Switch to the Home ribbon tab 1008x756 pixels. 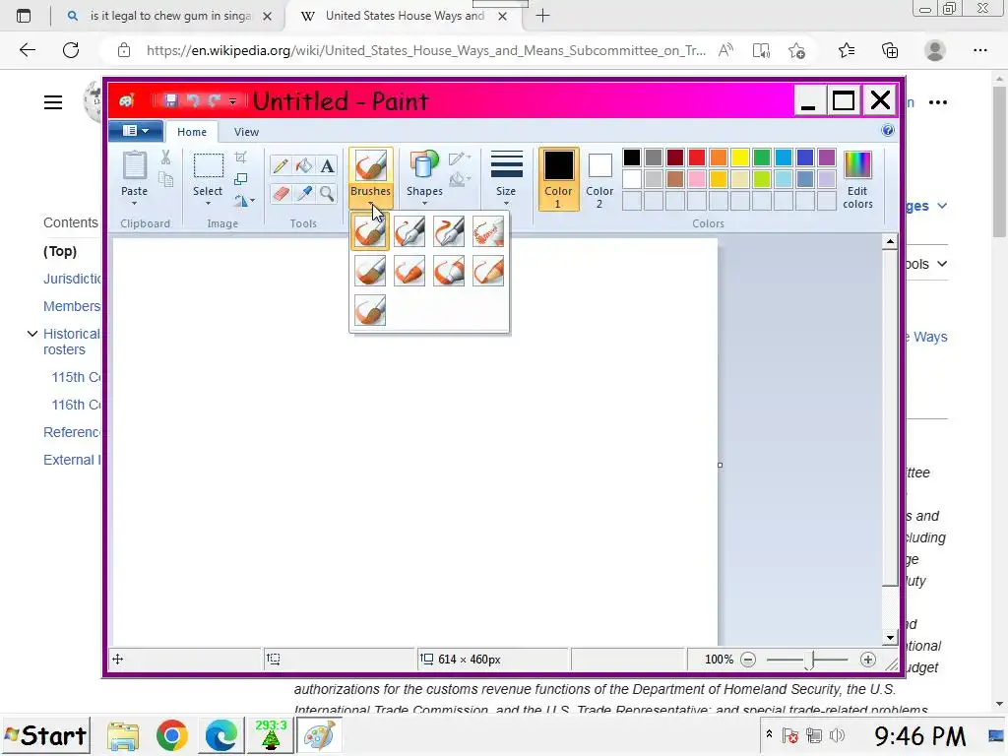[192, 132]
